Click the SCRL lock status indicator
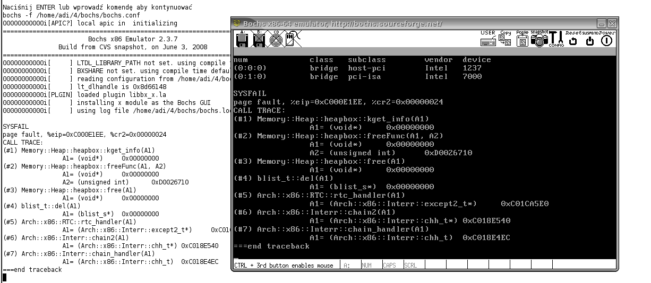 pos(410,265)
